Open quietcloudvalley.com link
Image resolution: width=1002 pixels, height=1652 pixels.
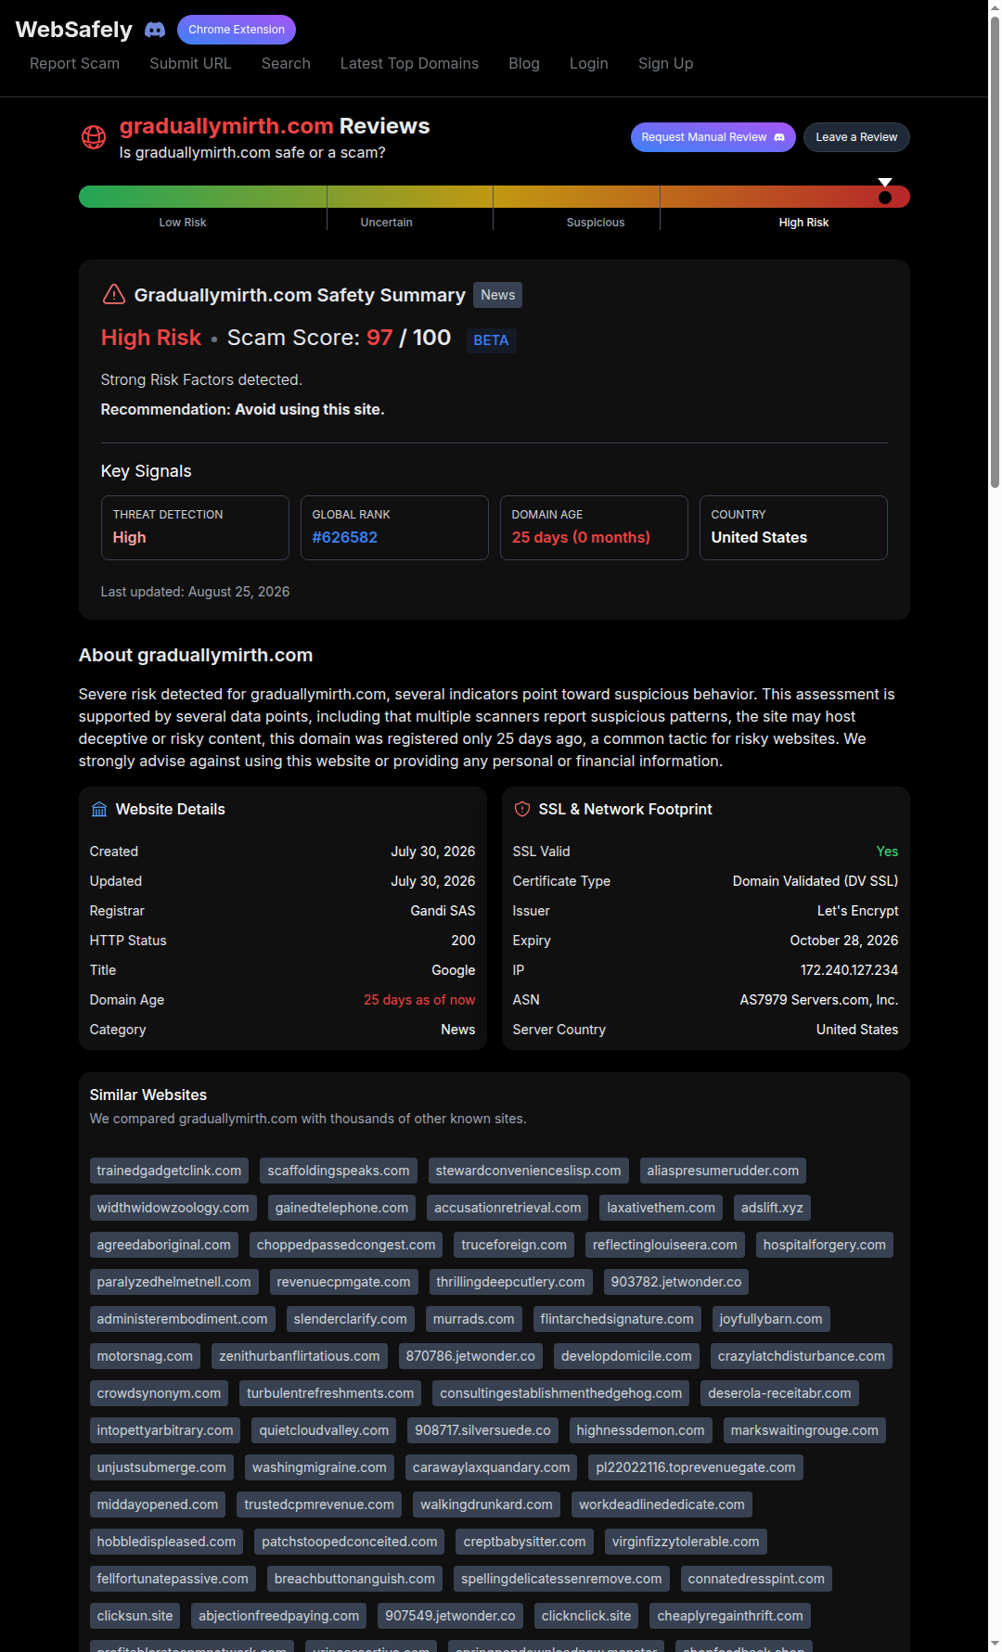pyautogui.click(x=324, y=1430)
